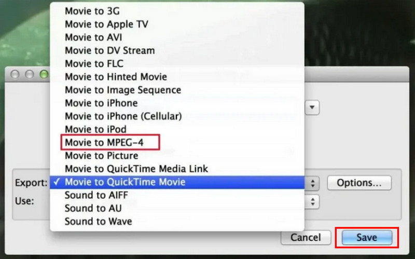This screenshot has width=415, height=259.
Task: Click the gray close window button
Action: 15,74
